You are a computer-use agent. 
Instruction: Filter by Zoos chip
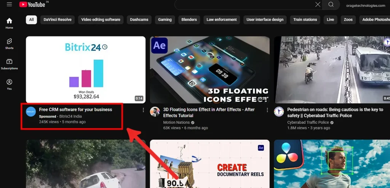pyautogui.click(x=348, y=20)
